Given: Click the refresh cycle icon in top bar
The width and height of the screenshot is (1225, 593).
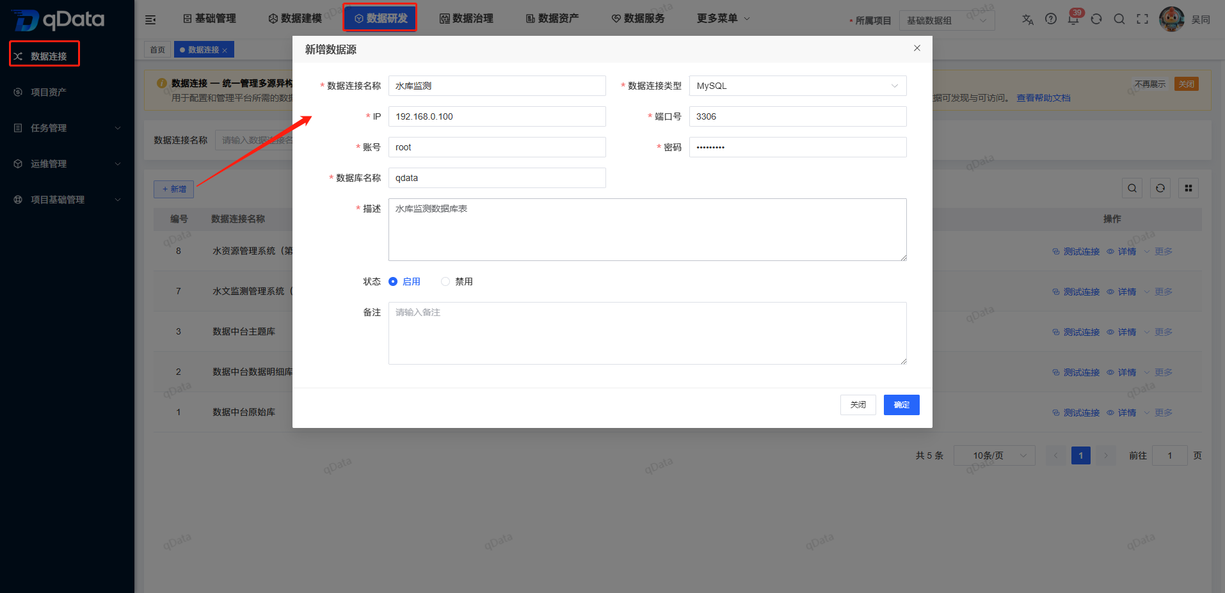Looking at the screenshot, I should point(1096,19).
